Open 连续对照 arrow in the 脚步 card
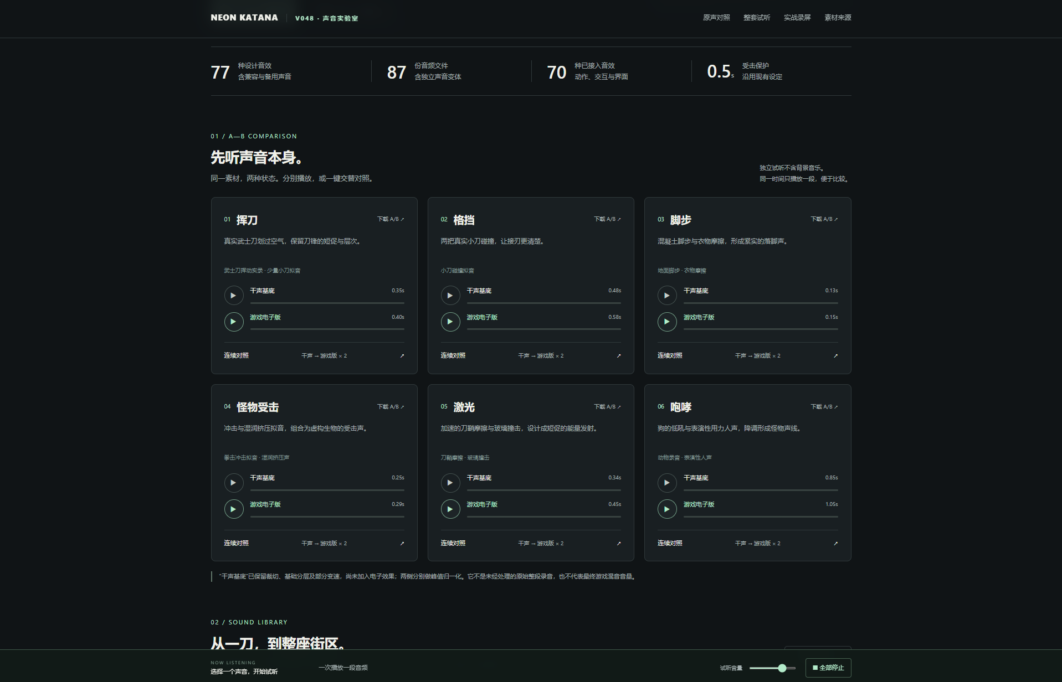 [835, 356]
